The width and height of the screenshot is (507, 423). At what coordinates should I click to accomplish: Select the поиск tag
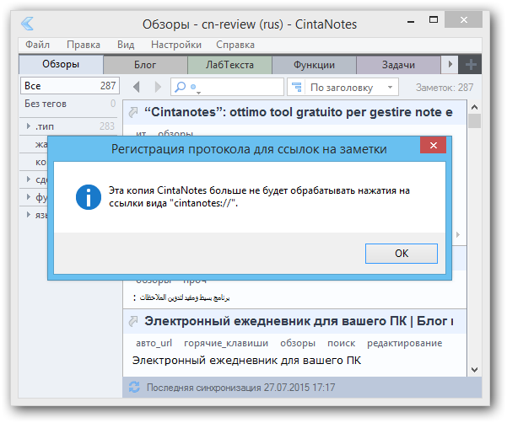point(341,343)
